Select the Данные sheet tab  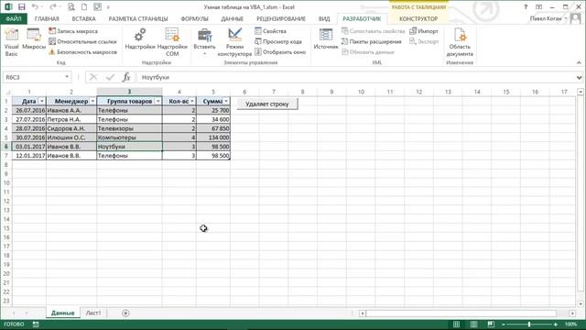point(63,313)
